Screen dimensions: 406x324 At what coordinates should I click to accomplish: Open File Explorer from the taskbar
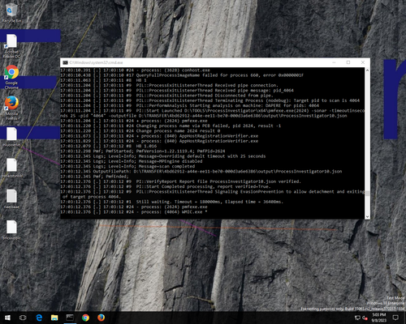click(54, 318)
